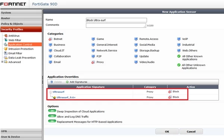Open the User & Device section
The image size is (224, 140).
pyautogui.click(x=21, y=137)
